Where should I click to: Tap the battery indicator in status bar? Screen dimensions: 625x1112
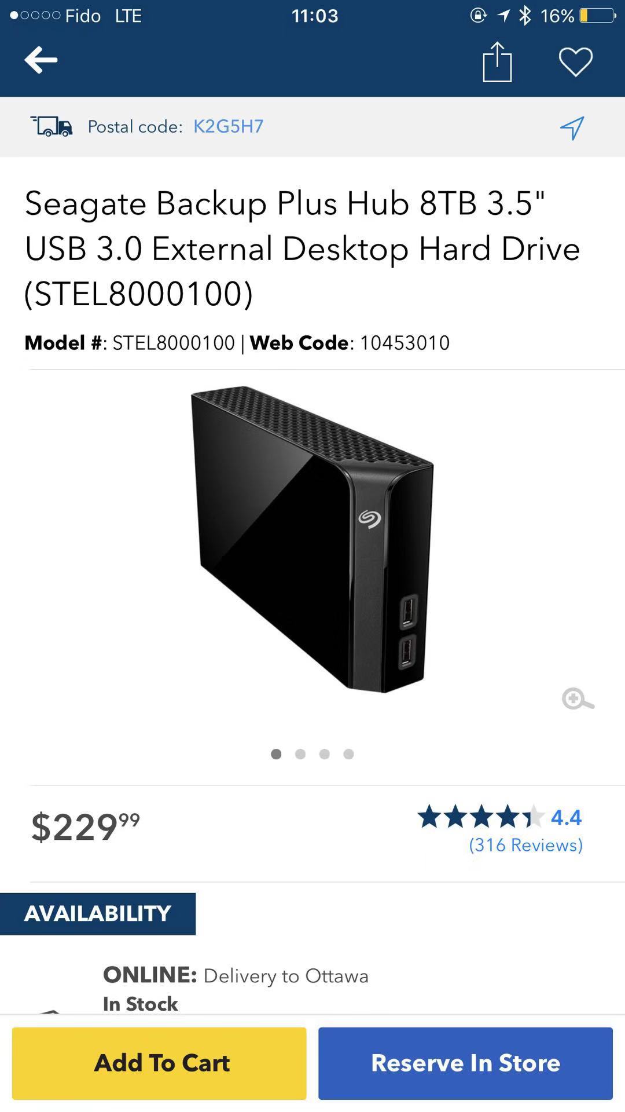[598, 16]
